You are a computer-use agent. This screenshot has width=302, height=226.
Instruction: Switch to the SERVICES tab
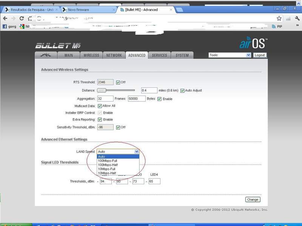[x=159, y=55]
